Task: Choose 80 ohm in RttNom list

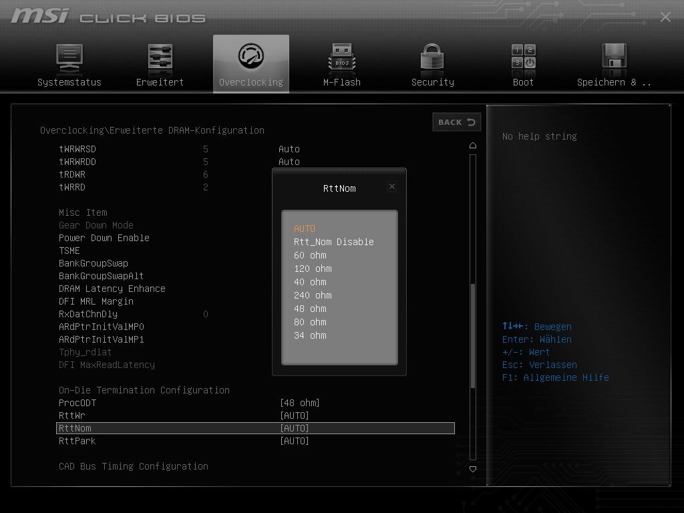Action: pyautogui.click(x=310, y=322)
